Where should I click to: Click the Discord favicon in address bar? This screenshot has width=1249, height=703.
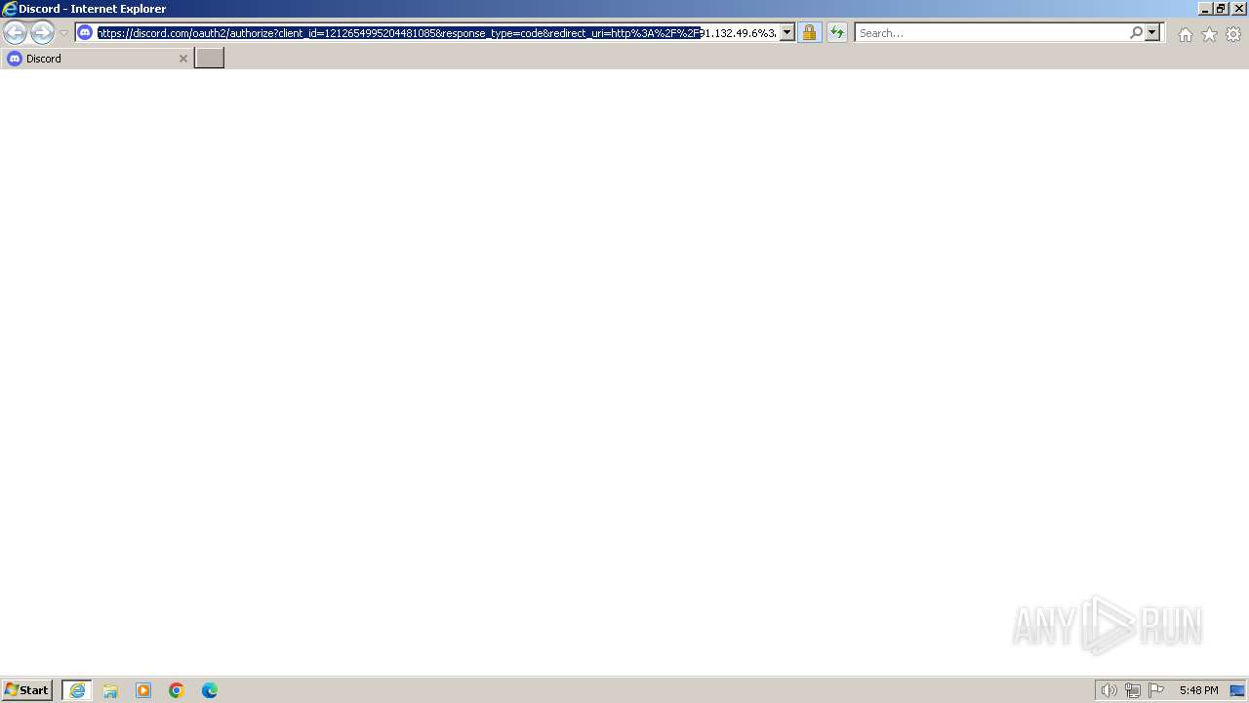click(x=85, y=33)
